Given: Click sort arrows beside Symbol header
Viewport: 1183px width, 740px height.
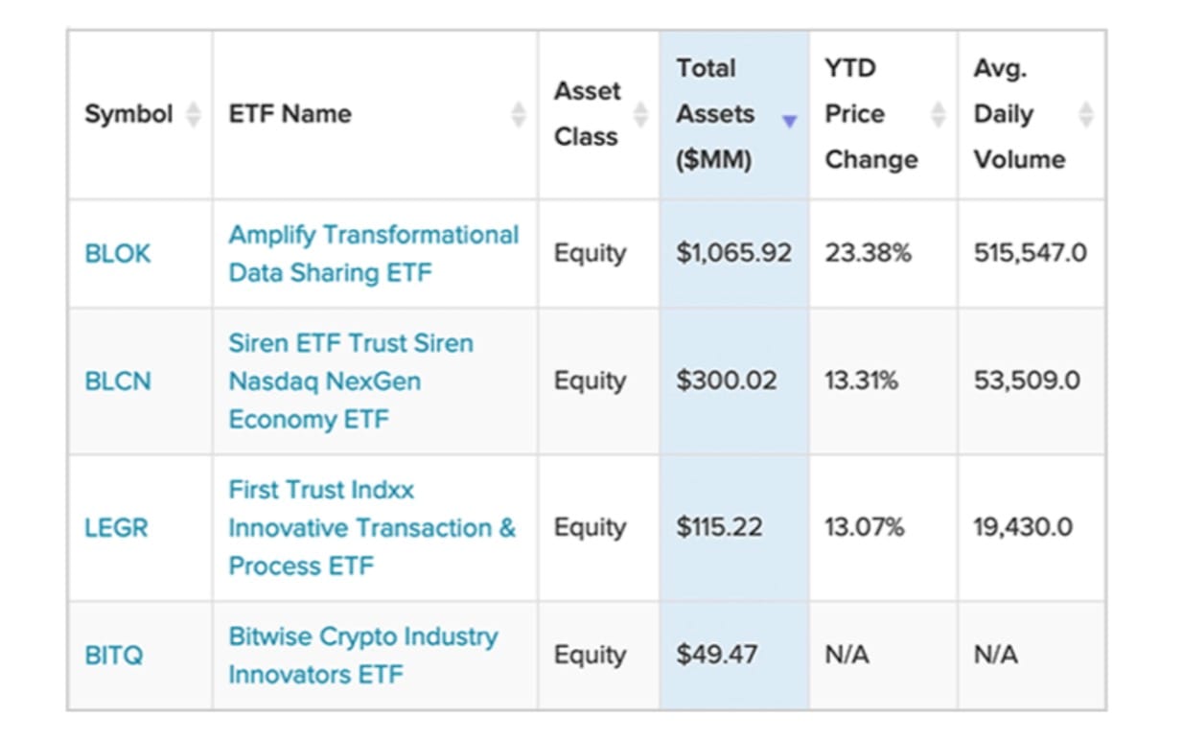Looking at the screenshot, I should (x=194, y=115).
